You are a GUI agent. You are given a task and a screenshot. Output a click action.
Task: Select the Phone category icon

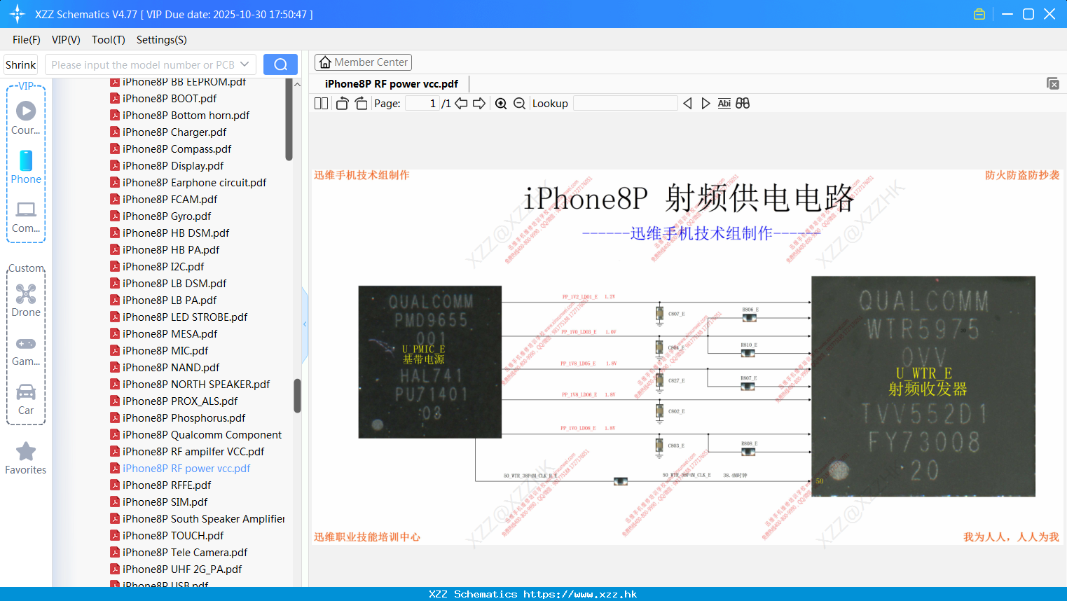pos(26,167)
